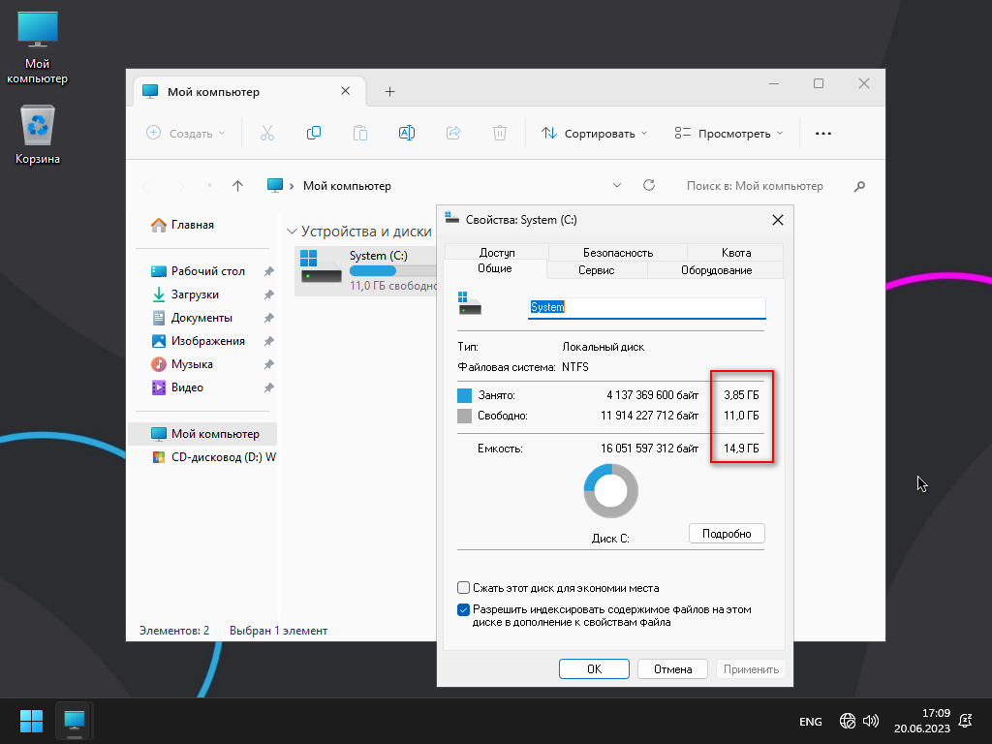992x744 pixels.
Task: Switch input language via ENG indicator
Action: point(811,721)
